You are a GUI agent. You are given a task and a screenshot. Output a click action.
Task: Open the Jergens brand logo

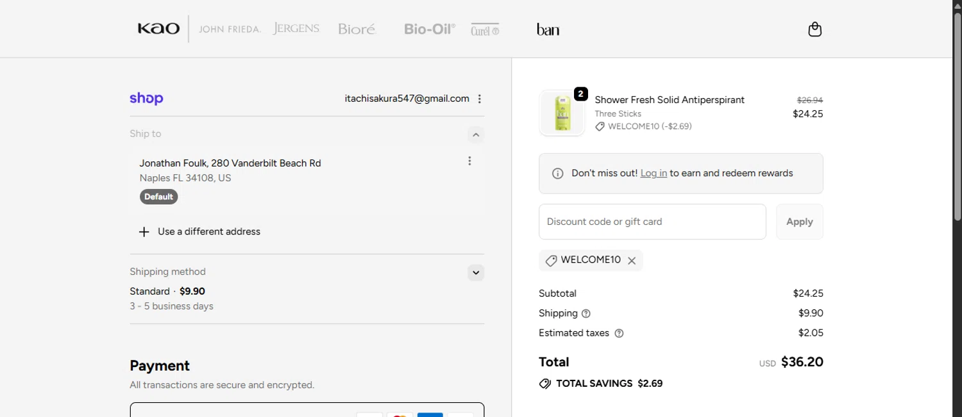[x=296, y=29]
